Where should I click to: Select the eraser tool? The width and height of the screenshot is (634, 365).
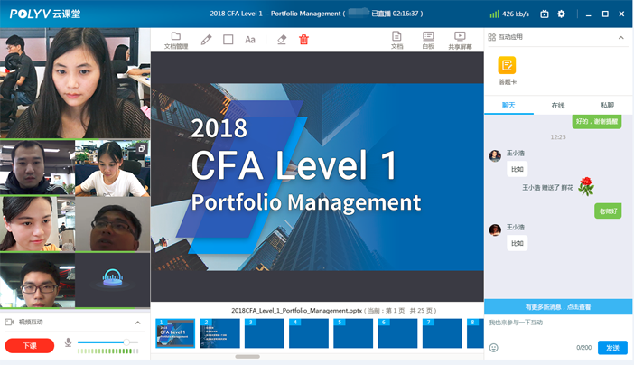pos(282,40)
